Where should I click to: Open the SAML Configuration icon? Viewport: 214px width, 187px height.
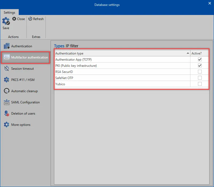(7, 102)
